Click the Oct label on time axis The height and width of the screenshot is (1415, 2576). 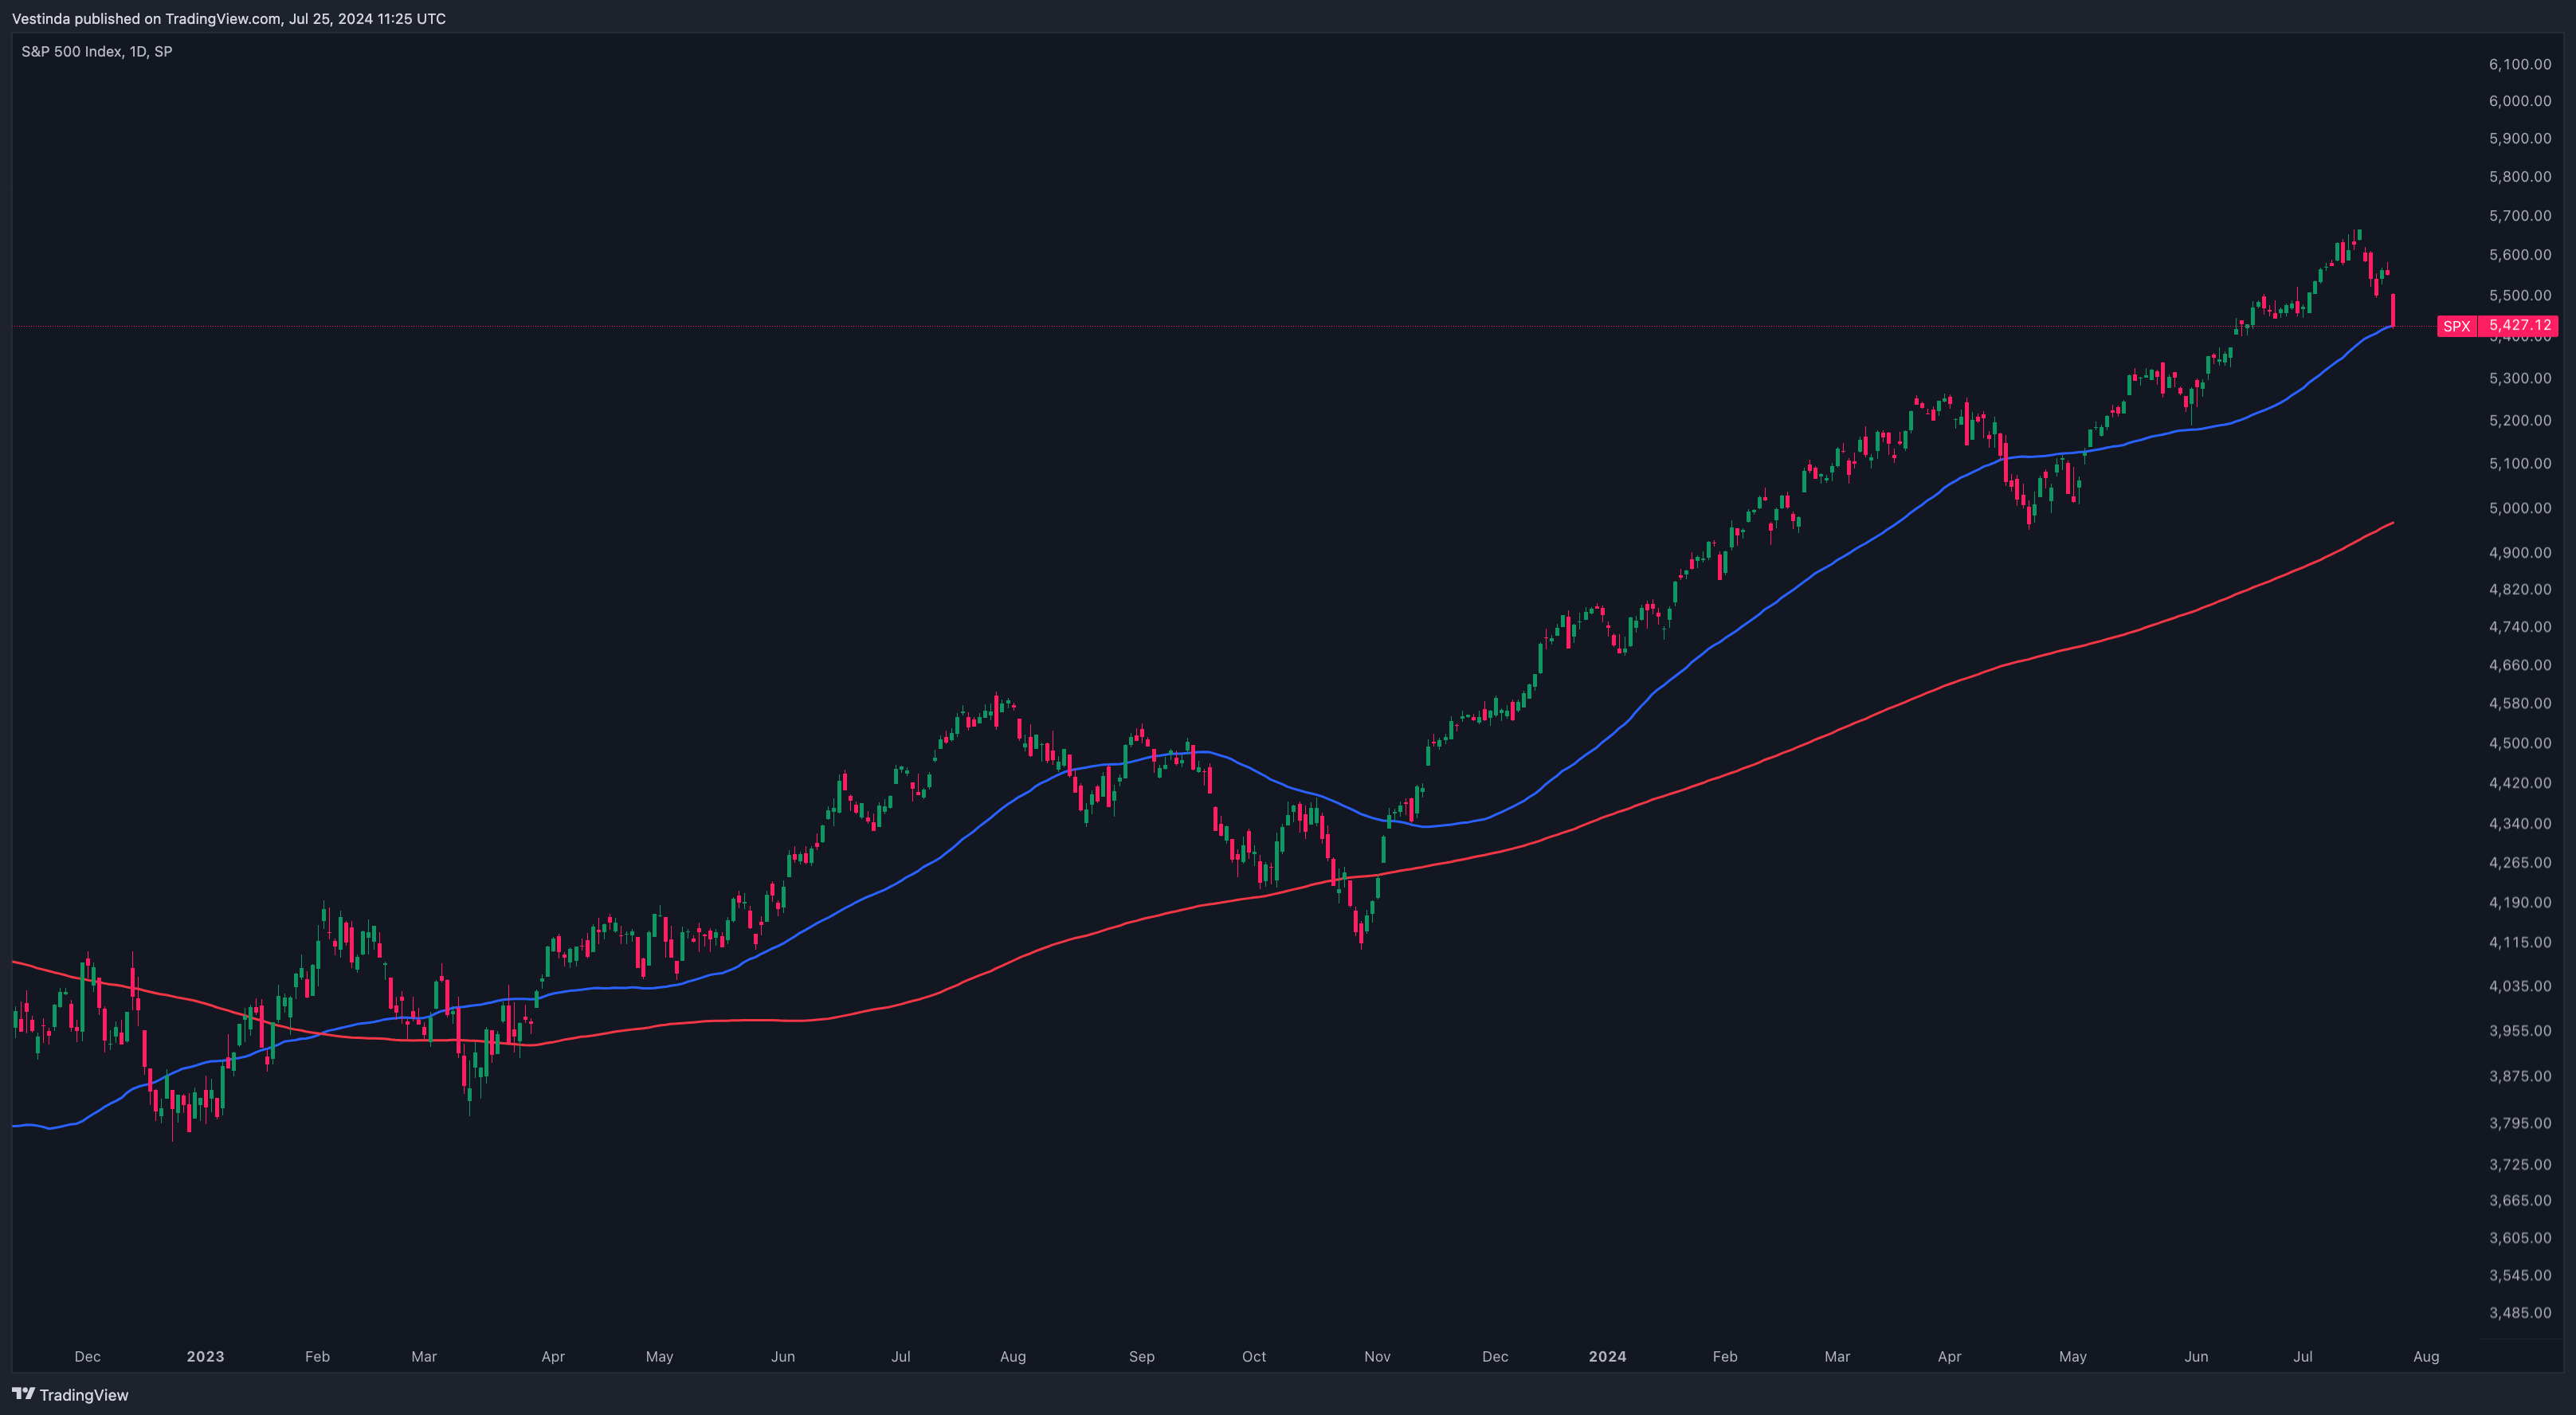1254,1356
